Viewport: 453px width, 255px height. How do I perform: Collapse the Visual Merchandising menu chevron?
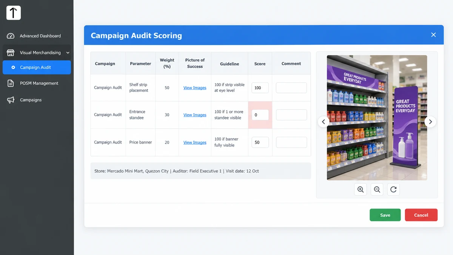pos(68,53)
